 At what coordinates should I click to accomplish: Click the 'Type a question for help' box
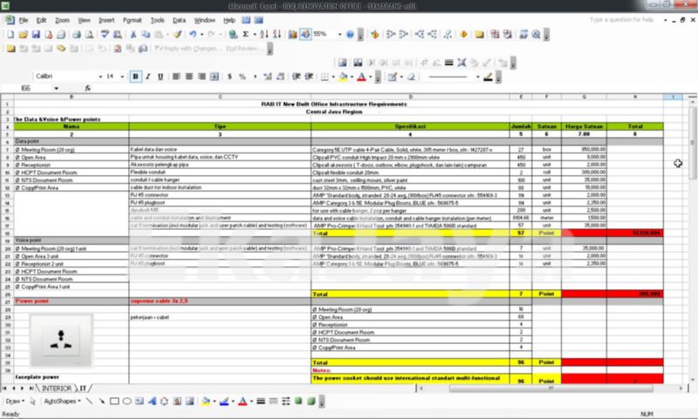[629, 17]
